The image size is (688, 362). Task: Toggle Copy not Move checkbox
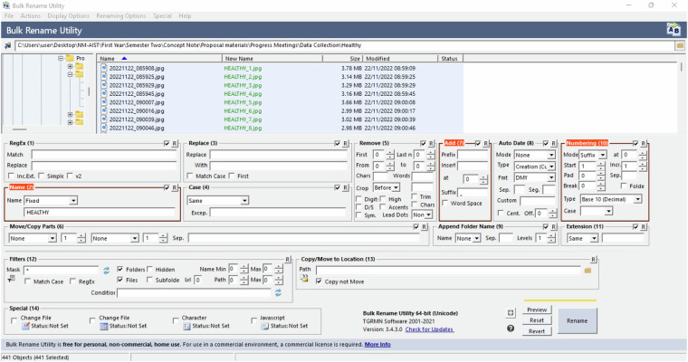click(x=319, y=281)
